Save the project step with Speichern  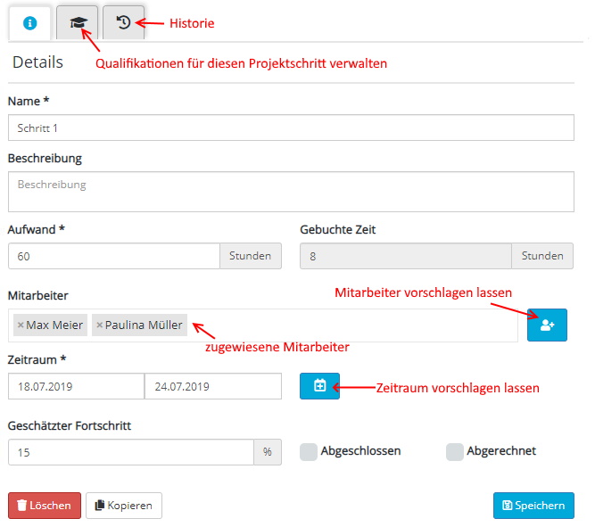(533, 506)
